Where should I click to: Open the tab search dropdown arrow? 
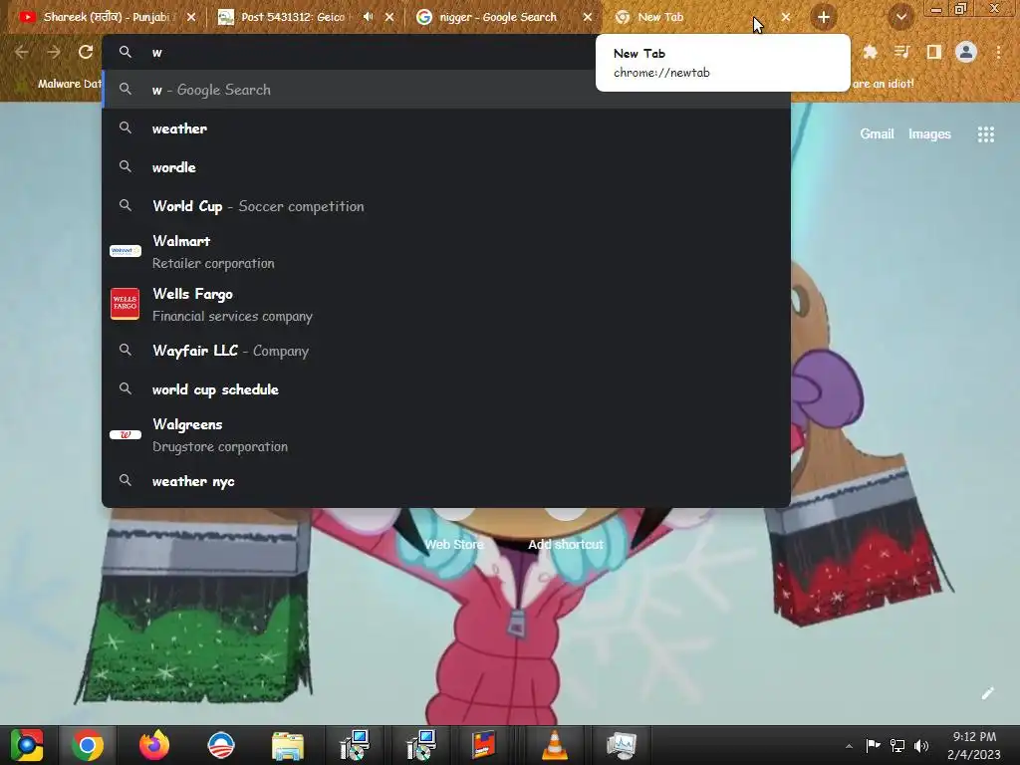900,17
